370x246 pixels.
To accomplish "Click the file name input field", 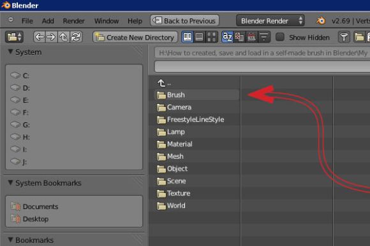I will point(262,66).
